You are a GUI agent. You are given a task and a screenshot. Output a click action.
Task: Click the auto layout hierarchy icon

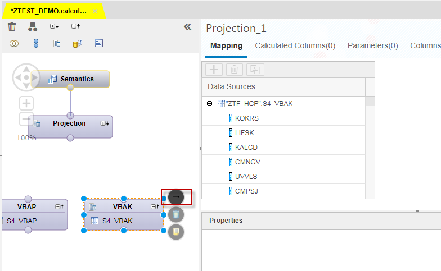(x=33, y=27)
